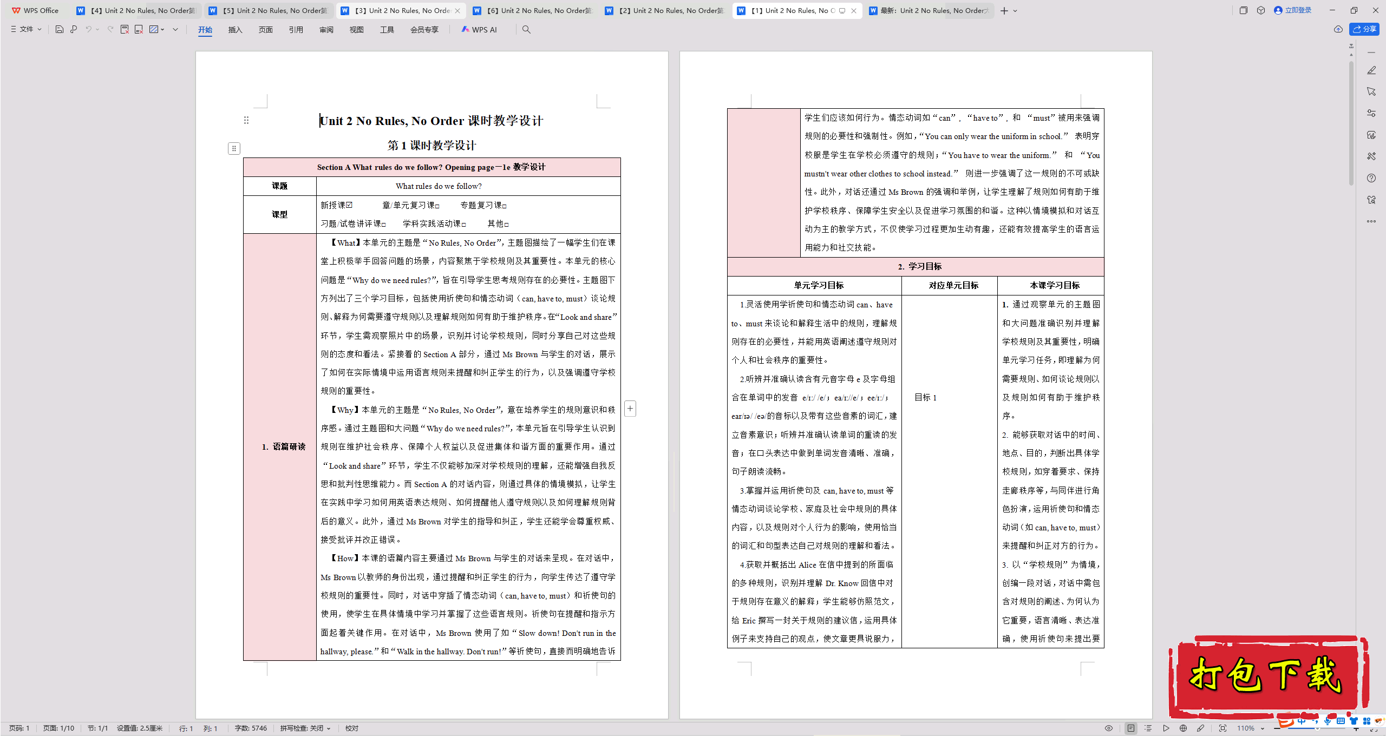Screen dimensions: 1386x736
Task: Click 立即登录 login link
Action: pos(1293,10)
